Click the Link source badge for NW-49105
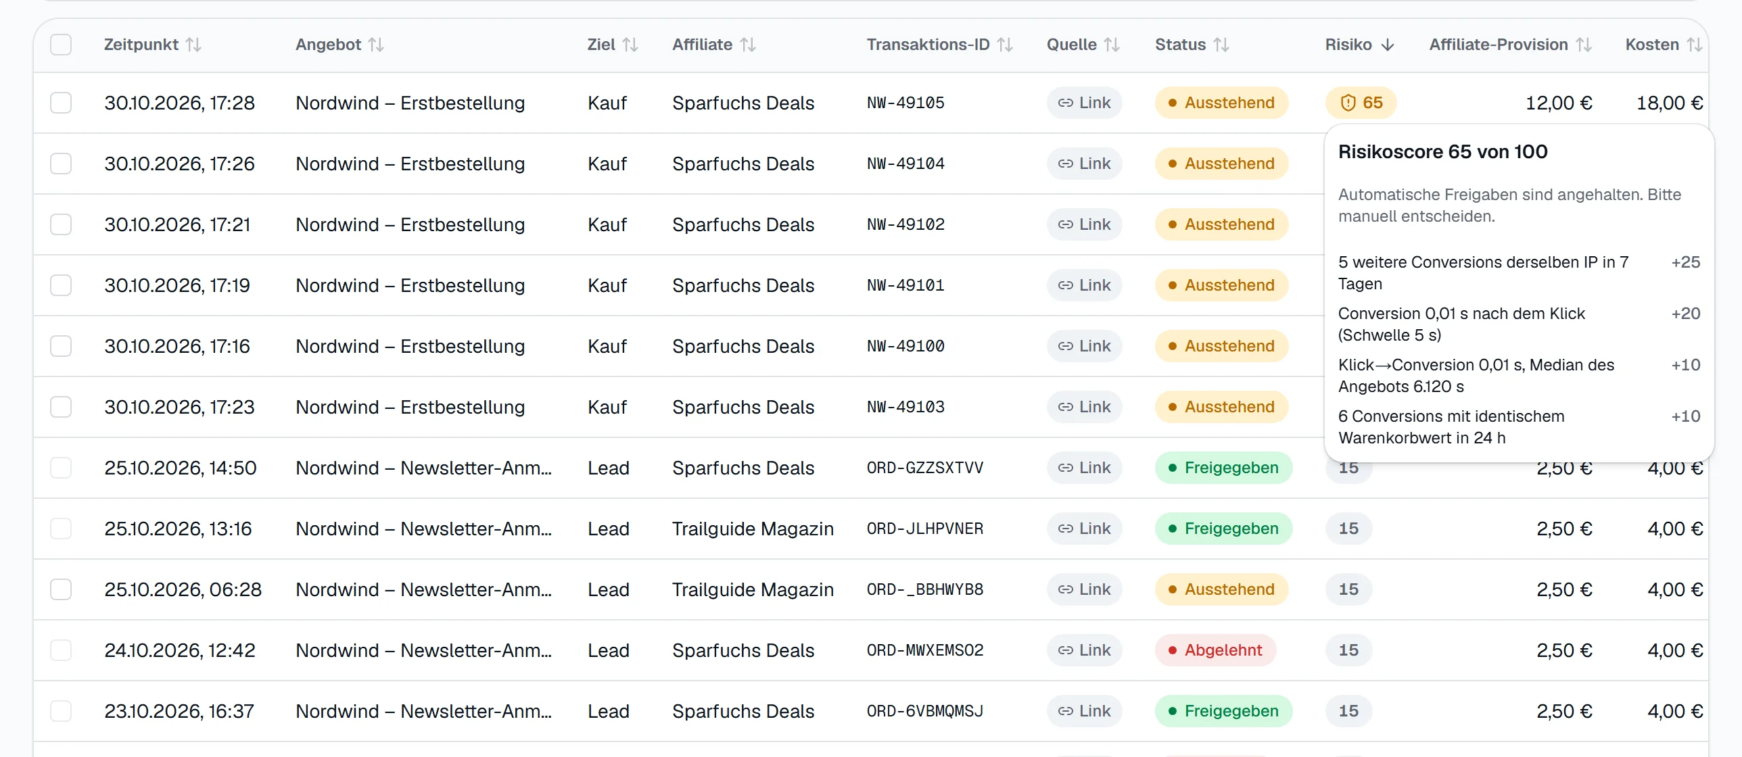This screenshot has height=757, width=1742. click(x=1084, y=103)
